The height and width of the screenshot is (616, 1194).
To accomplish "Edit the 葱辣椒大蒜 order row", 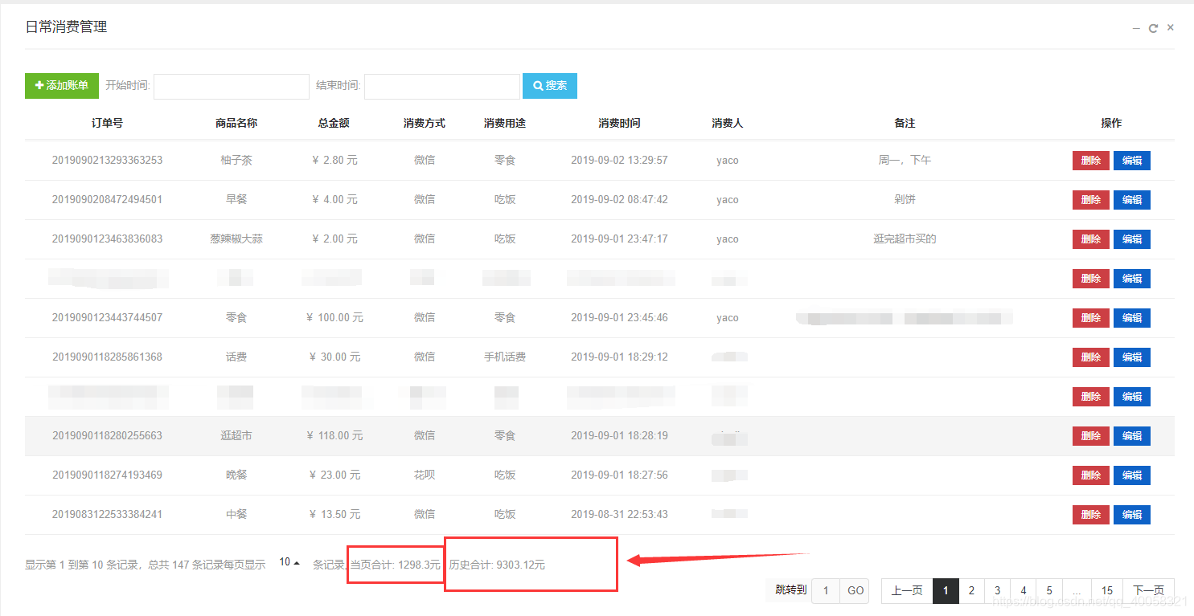I will [1132, 239].
